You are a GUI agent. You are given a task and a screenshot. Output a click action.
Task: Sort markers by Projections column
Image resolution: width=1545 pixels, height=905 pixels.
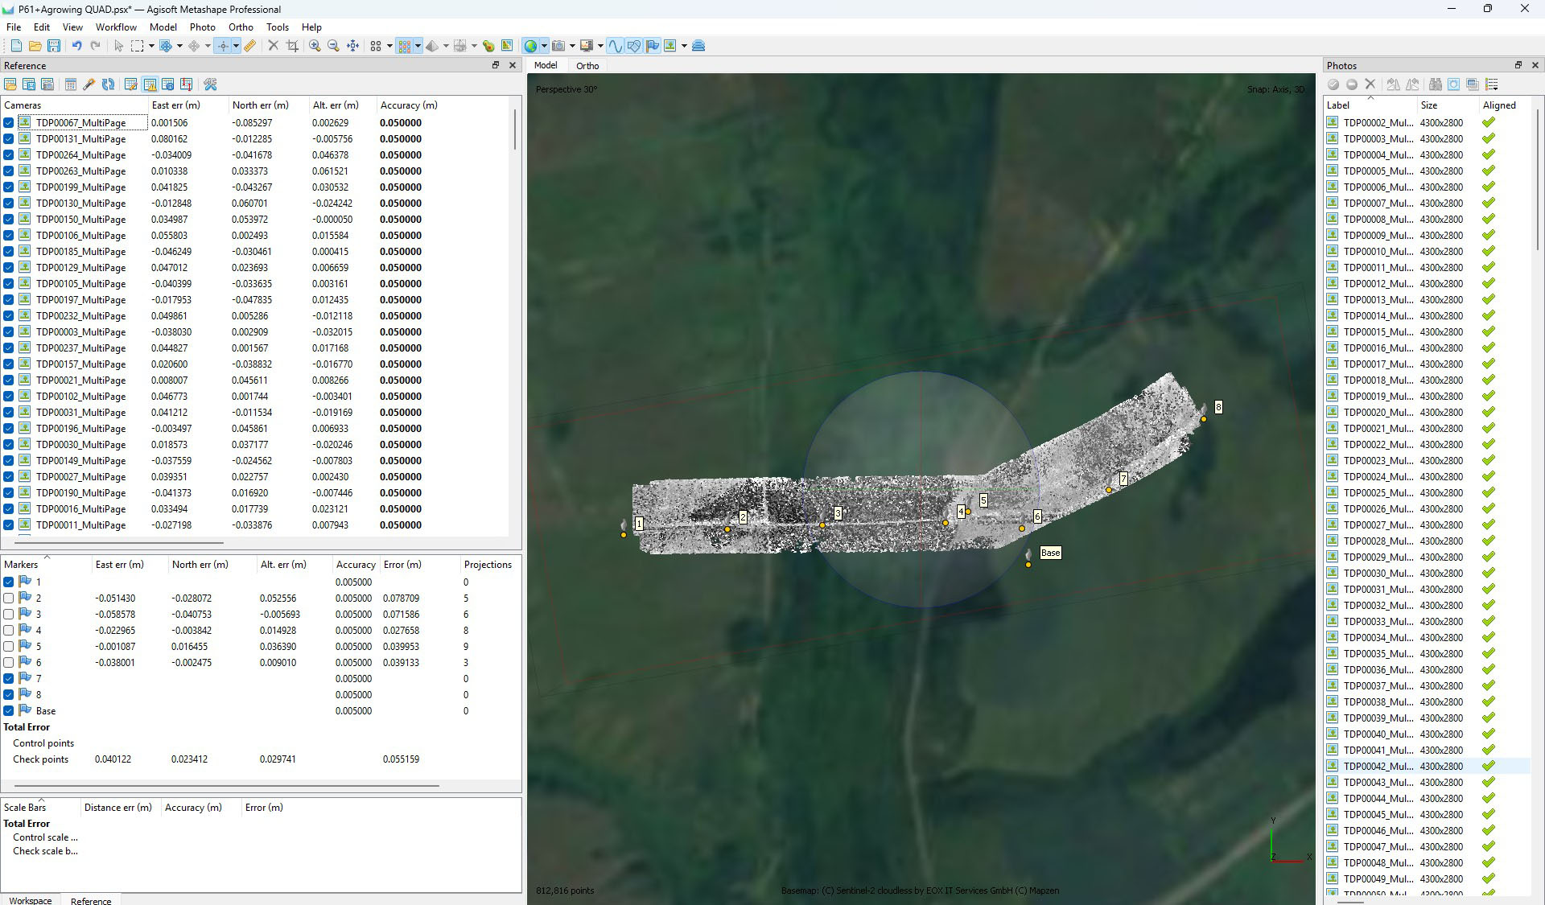point(488,565)
